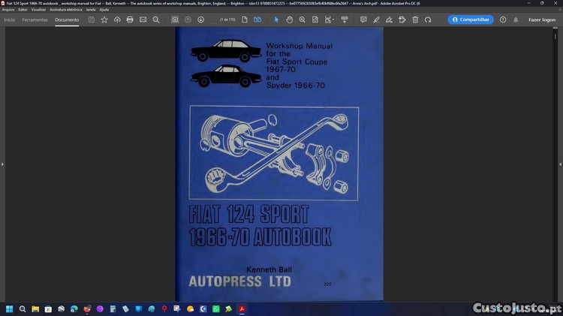
Task: Switch to the Início tab
Action: [x=9, y=20]
